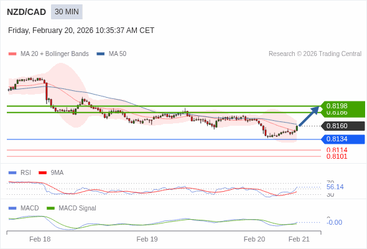Select the 'RSI' legend label
367x249 pixels.
[26, 173]
